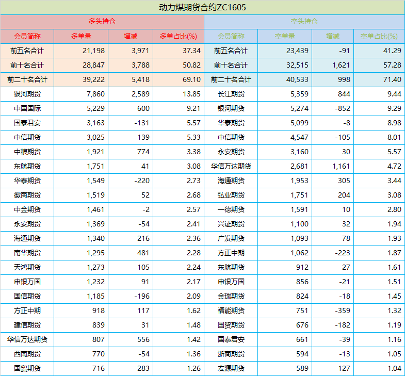Viewport: 405px width, 376px height.
Task: Click 银河期货 long volume 7,860
Action: point(81,94)
